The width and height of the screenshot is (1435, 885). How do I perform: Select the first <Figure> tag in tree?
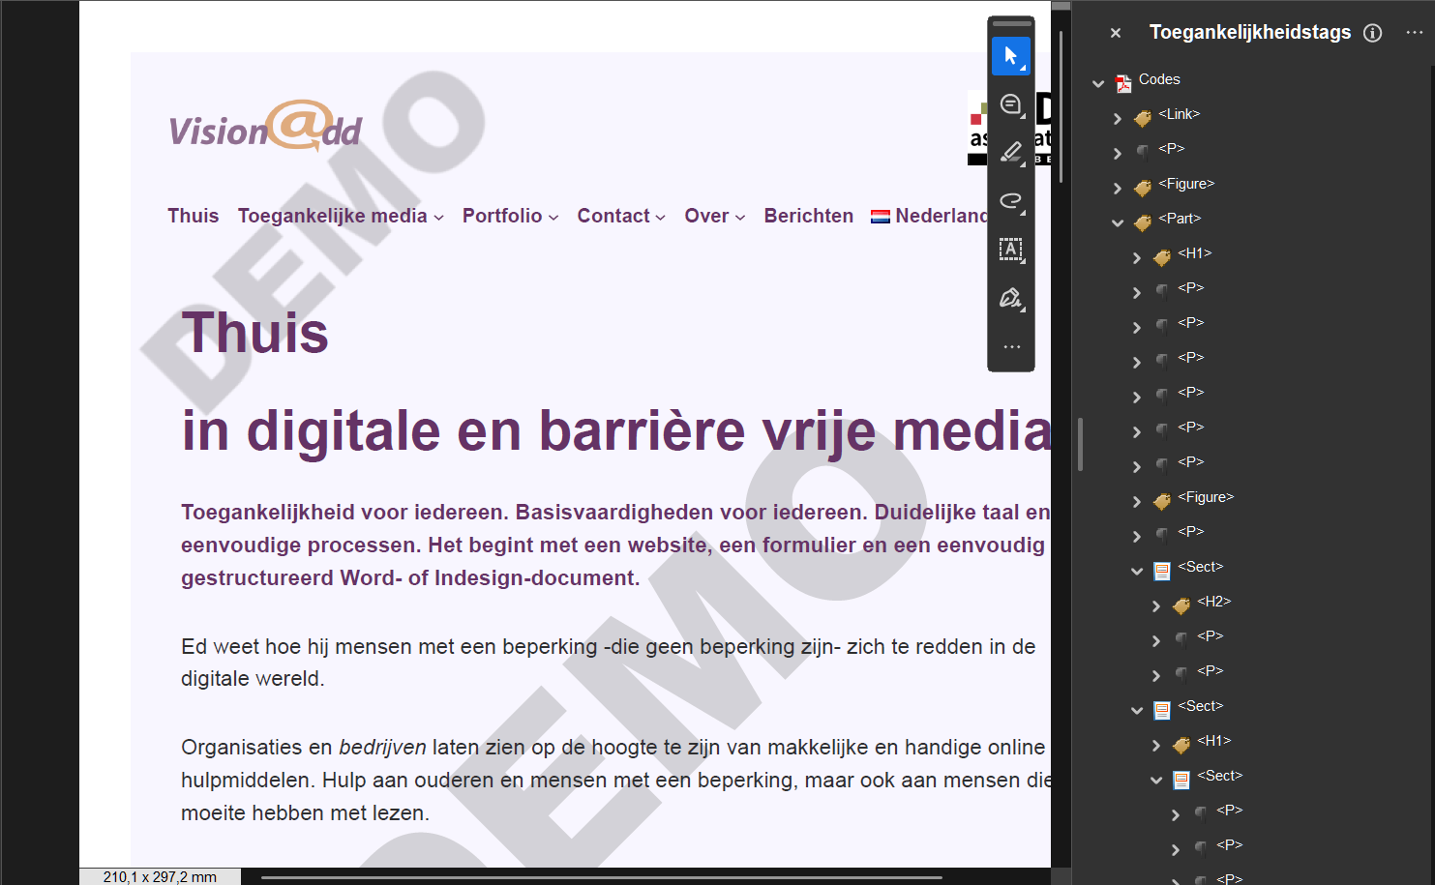pyautogui.click(x=1185, y=184)
